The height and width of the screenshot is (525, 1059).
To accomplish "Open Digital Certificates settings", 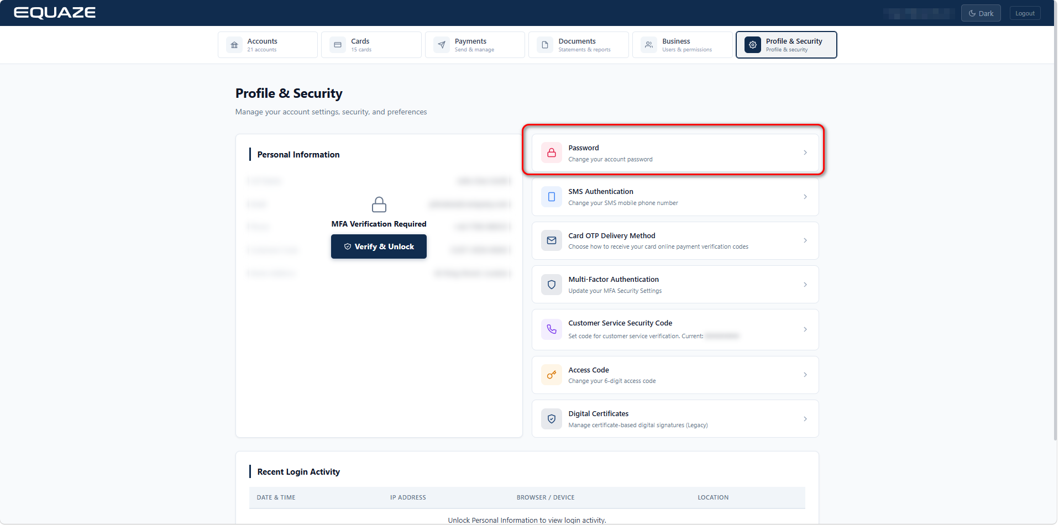I will (x=675, y=419).
